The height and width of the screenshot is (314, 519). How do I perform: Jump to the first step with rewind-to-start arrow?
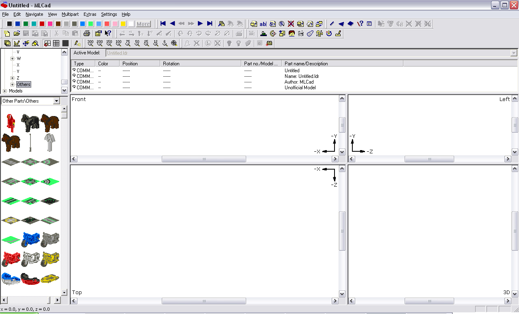[163, 24]
